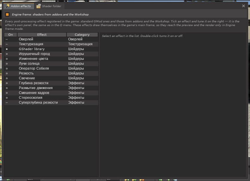The width and height of the screenshot is (250, 181).
Task: Sort list by the Effect column header
Action: point(42,35)
